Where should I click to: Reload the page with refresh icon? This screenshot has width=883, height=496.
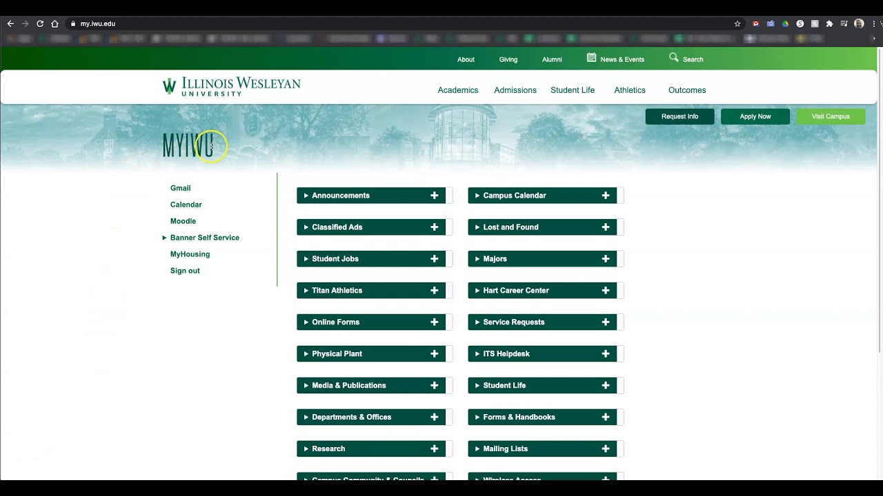(40, 23)
